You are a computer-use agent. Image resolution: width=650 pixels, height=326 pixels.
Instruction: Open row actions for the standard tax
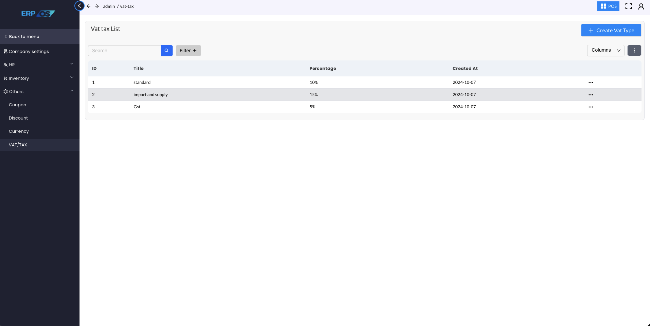591,83
